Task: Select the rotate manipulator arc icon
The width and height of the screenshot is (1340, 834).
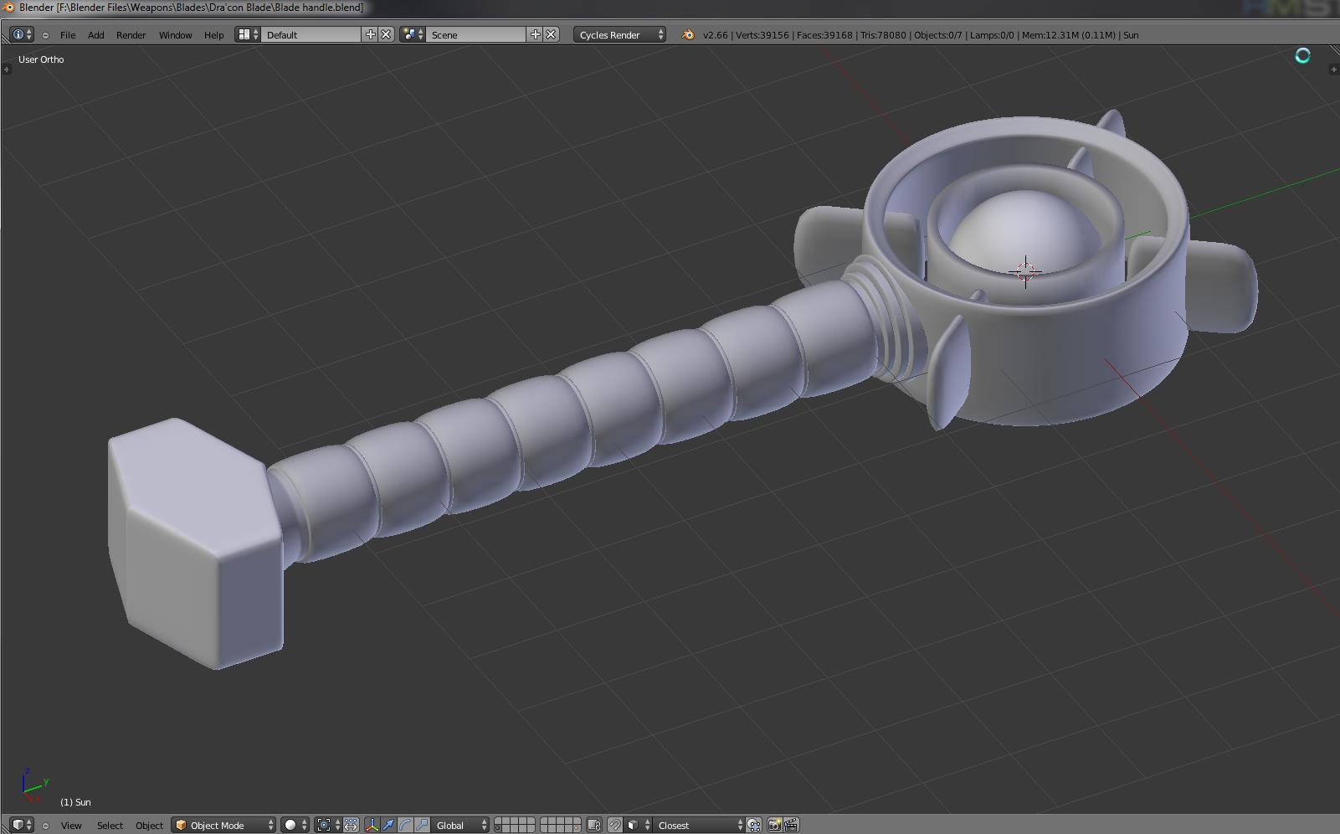Action: (x=405, y=825)
